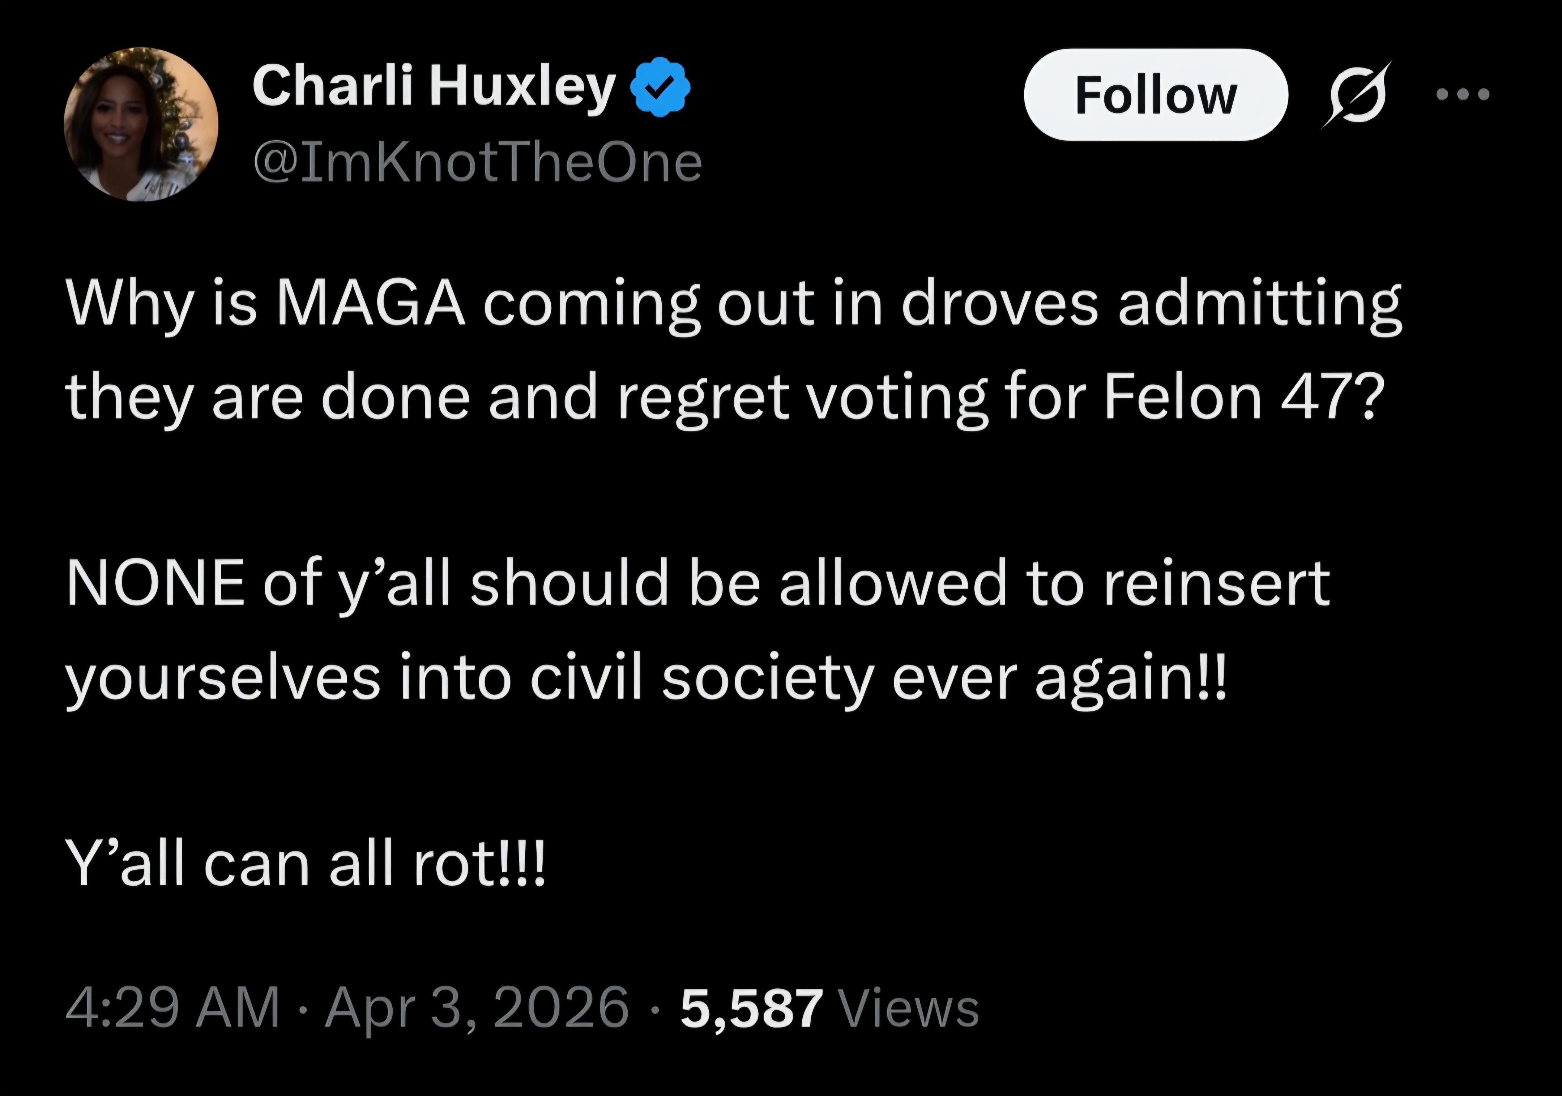This screenshot has width=1562, height=1096.
Task: Click the Apr 3, 2026 post date
Action: pyautogui.click(x=477, y=1007)
